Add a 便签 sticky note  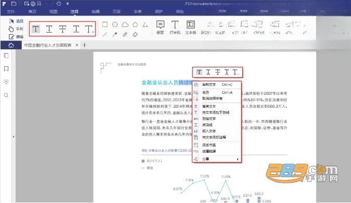[160, 27]
